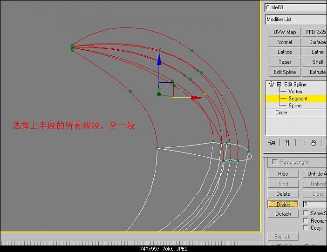
Task: Collapse the Edit Spline tree node
Action: point(279,85)
